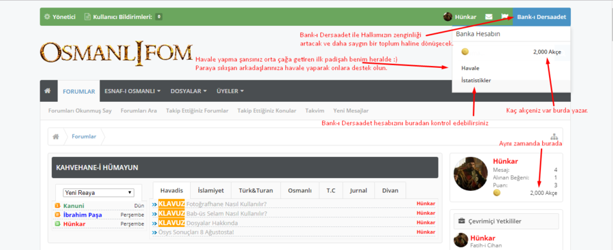Switch to the İslamiyet tab
Viewport: 613px width, 250px height.
click(210, 190)
